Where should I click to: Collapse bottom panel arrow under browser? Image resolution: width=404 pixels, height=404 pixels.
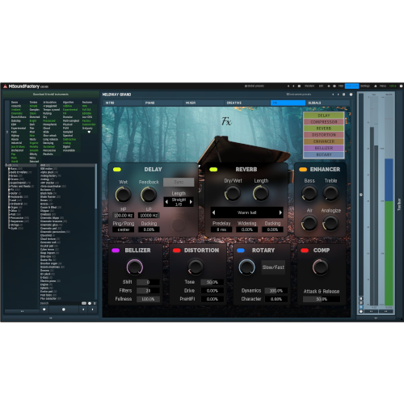(51, 318)
